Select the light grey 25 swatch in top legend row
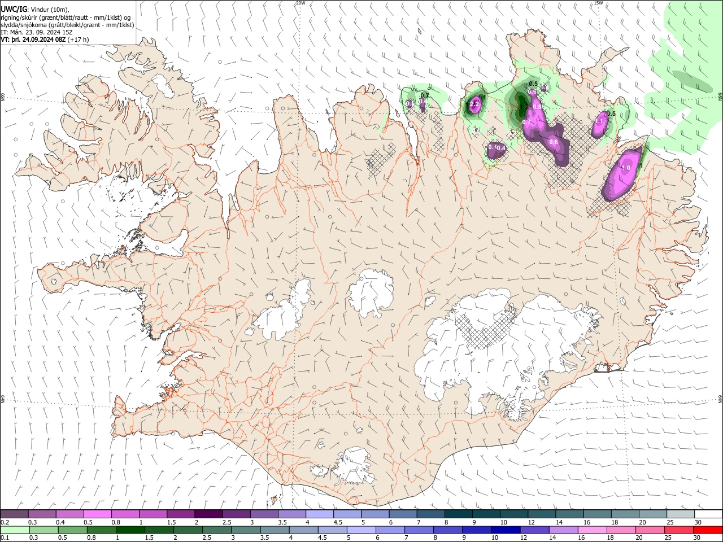The image size is (723, 542). tap(680, 514)
